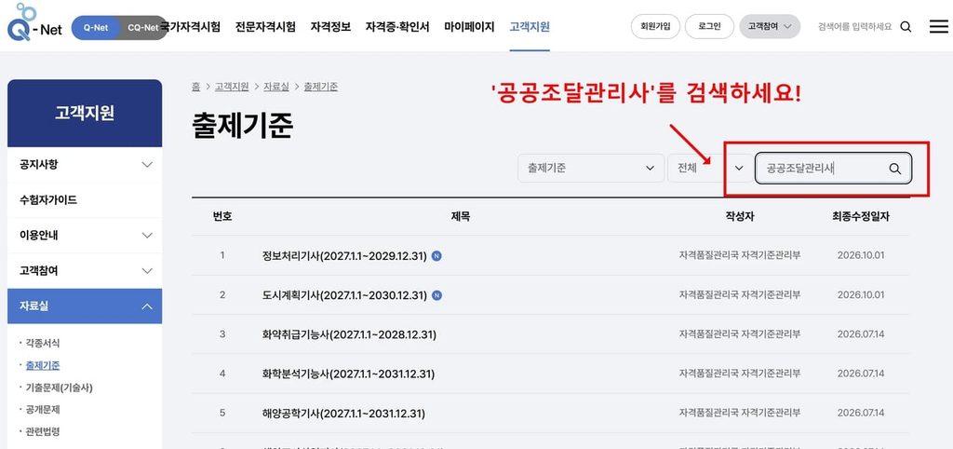This screenshot has height=449, width=953.
Task: Open 전문자격시험 menu
Action: [x=265, y=27]
